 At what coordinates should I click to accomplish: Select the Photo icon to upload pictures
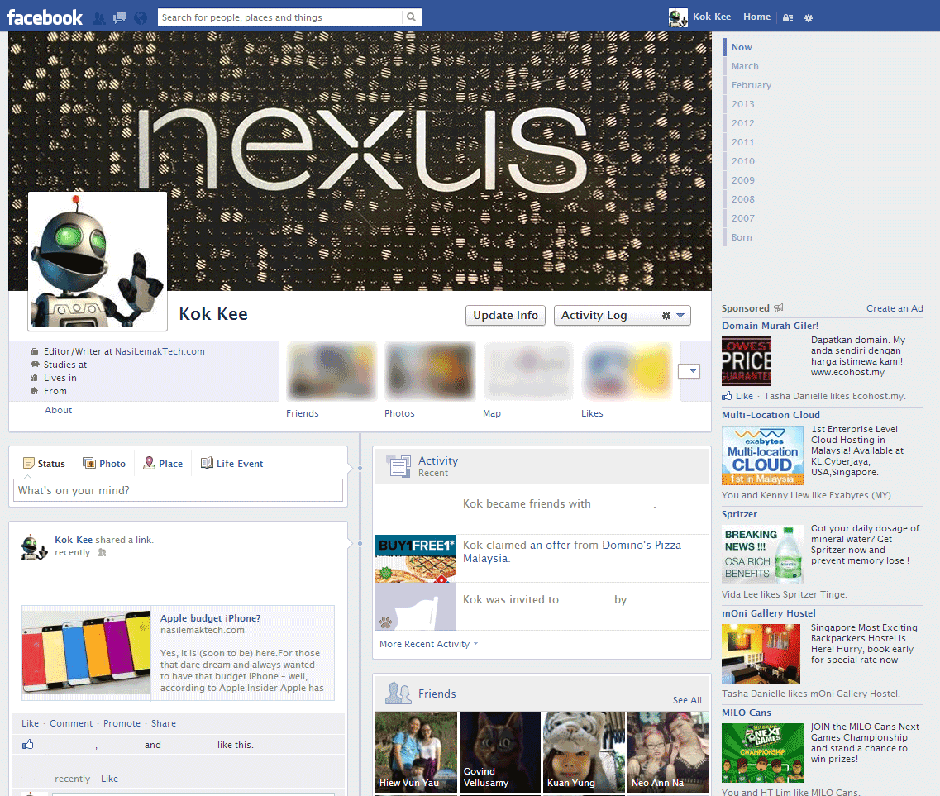88,463
